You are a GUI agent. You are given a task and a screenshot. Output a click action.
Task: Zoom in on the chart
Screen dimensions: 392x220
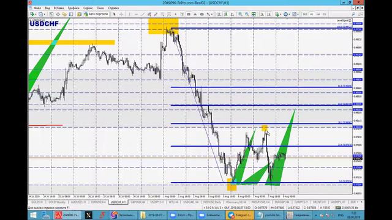tap(240, 14)
